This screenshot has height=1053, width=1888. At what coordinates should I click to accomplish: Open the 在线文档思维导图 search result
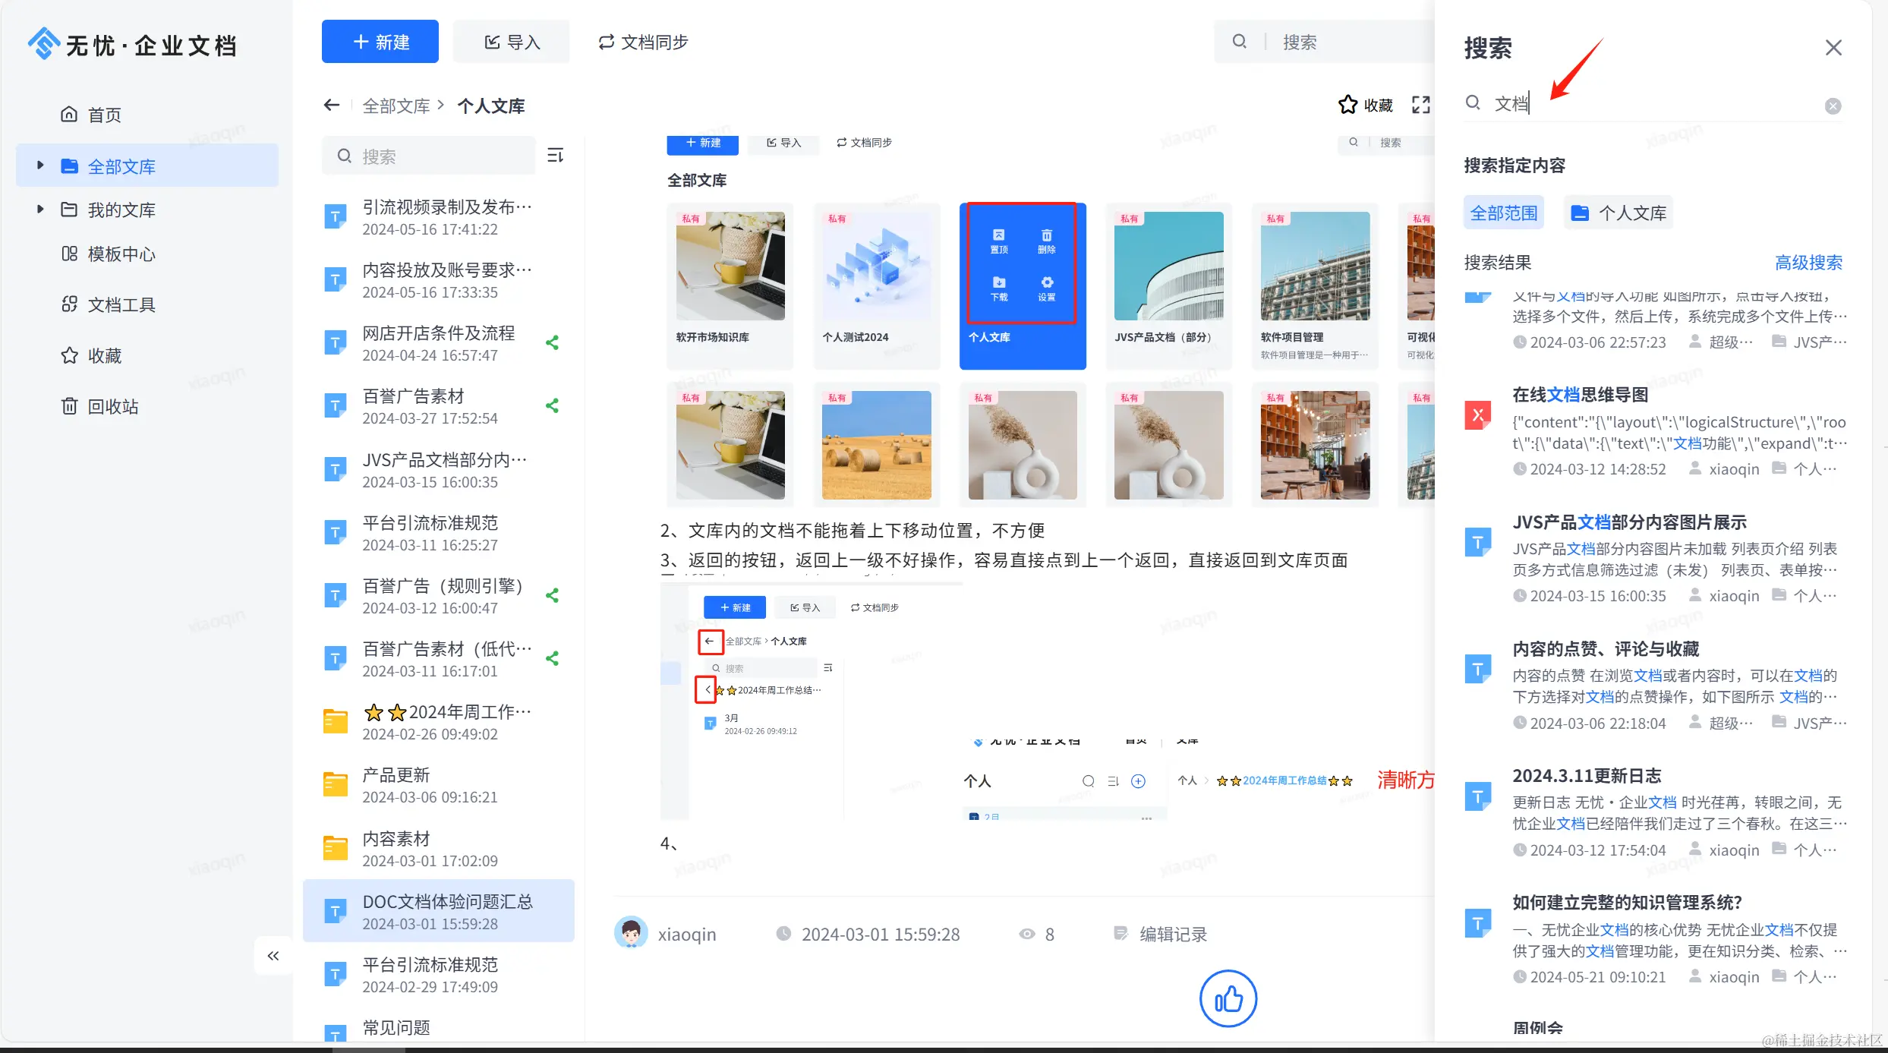(1580, 395)
